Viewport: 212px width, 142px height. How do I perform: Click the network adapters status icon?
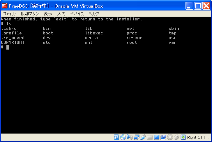point(136,137)
